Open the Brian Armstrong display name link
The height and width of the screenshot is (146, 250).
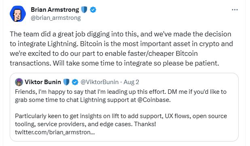(55, 10)
